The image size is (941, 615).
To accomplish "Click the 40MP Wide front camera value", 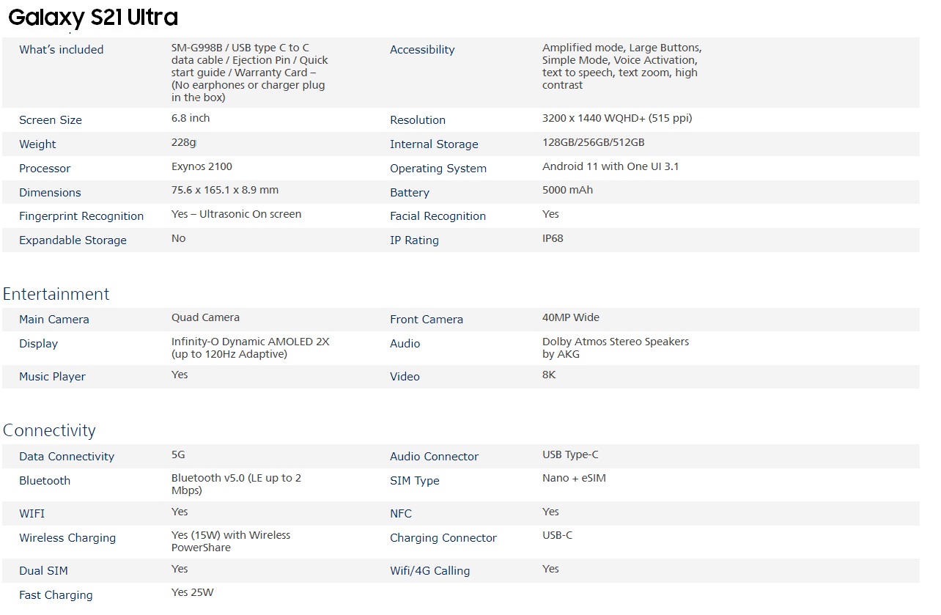I will [571, 317].
